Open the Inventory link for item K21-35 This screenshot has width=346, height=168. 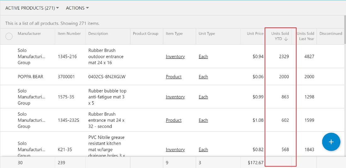pos(175,149)
